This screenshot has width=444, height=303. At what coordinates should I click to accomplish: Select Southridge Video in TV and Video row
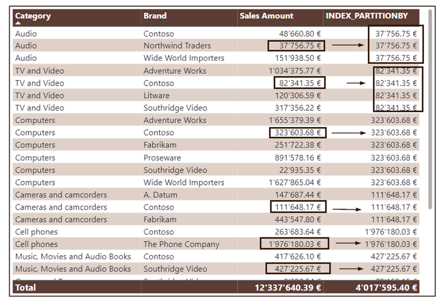coord(175,108)
